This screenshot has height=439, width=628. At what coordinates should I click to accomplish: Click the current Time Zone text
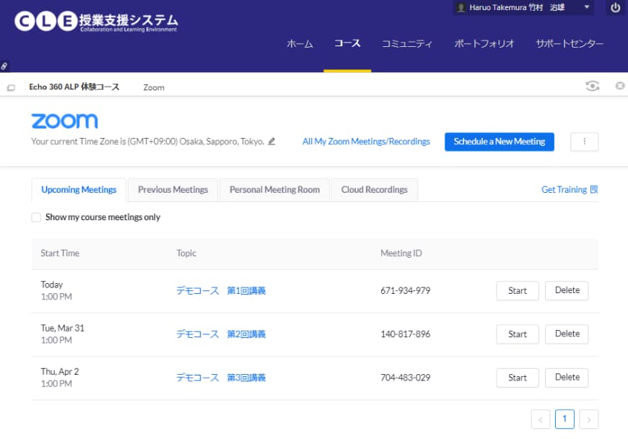tap(147, 142)
